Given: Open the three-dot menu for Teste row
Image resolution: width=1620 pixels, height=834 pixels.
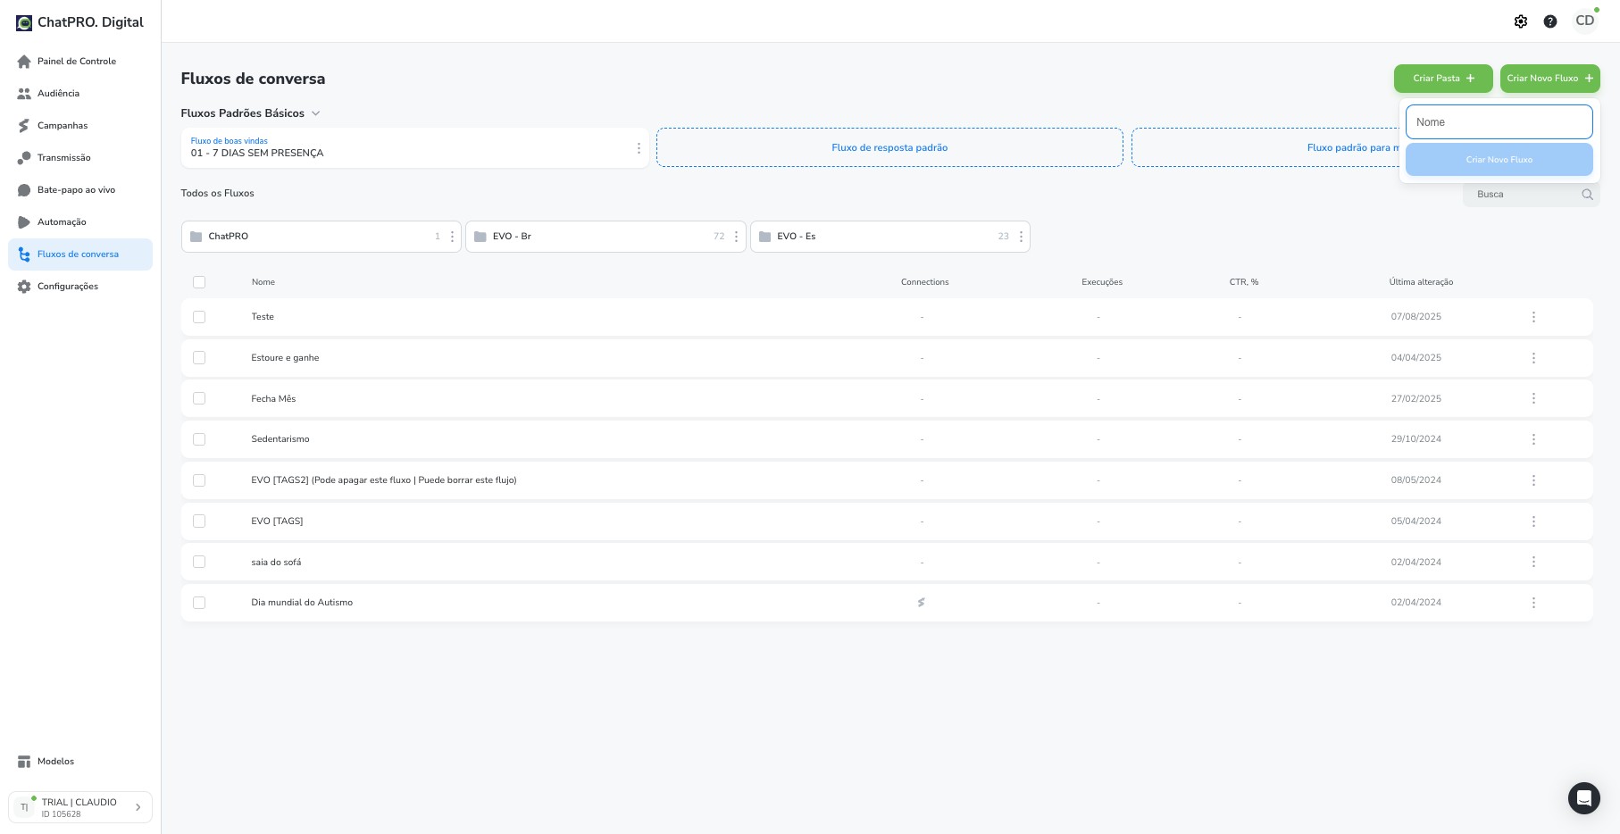Looking at the screenshot, I should 1533,317.
